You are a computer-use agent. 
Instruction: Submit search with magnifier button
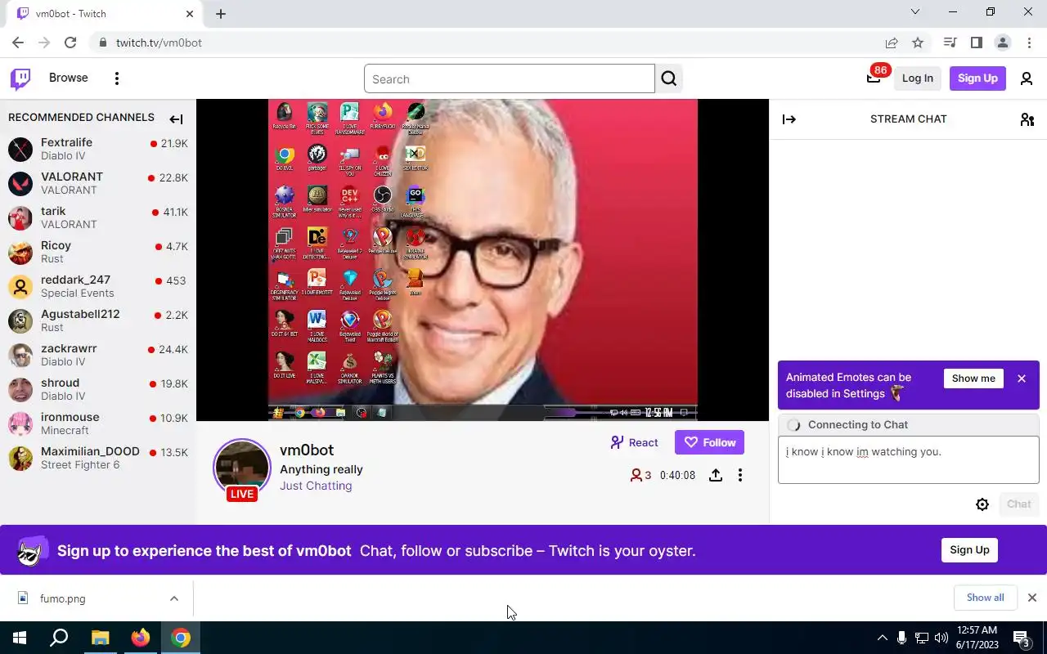point(669,78)
